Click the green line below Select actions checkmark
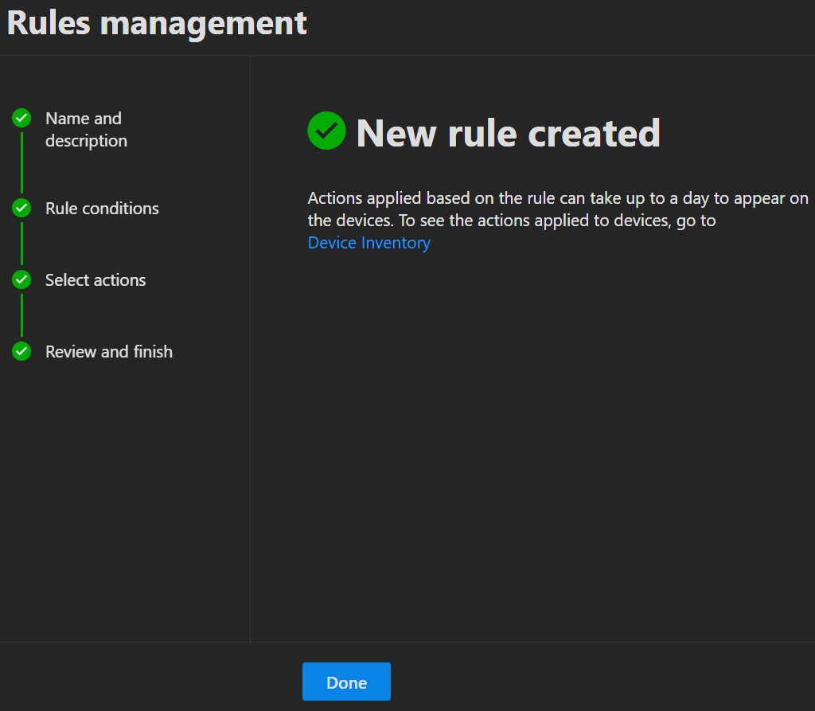Image resolution: width=815 pixels, height=711 pixels. point(21,315)
